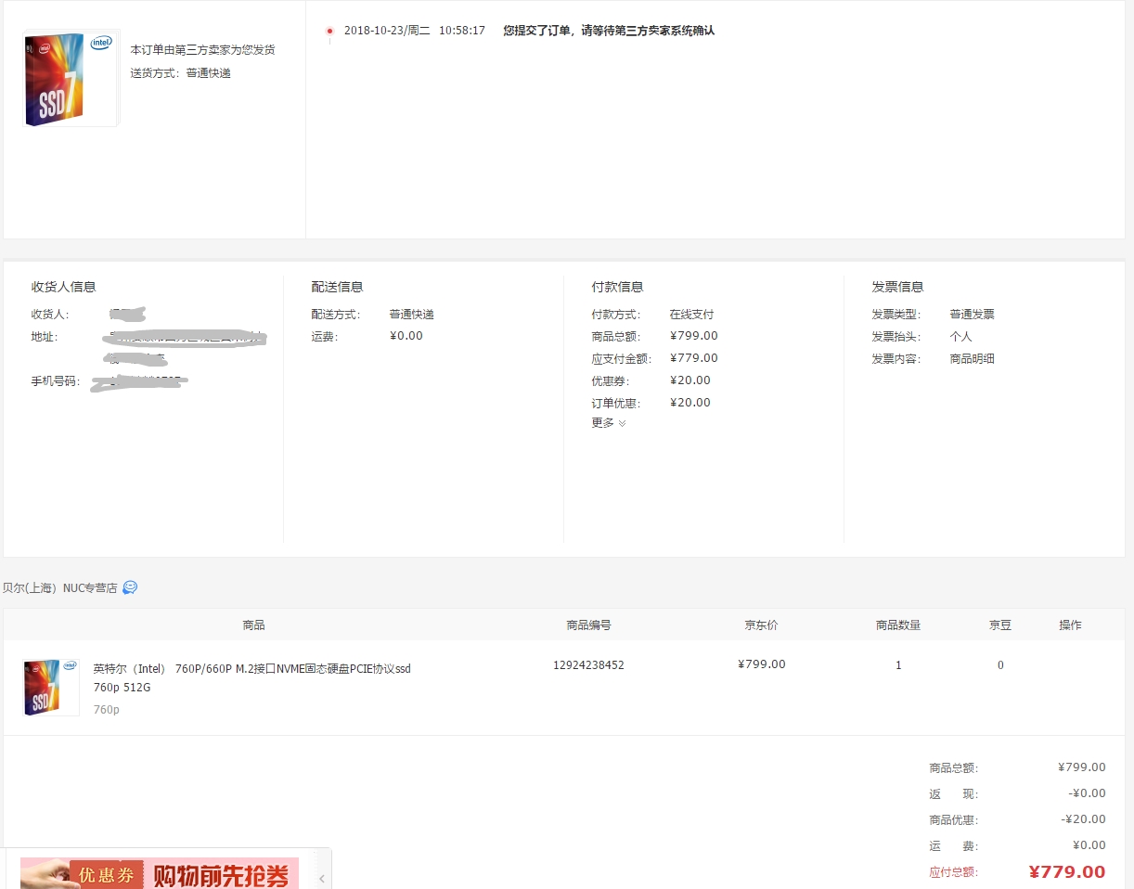
Task: Select the product number 12924238452
Action: (x=588, y=665)
